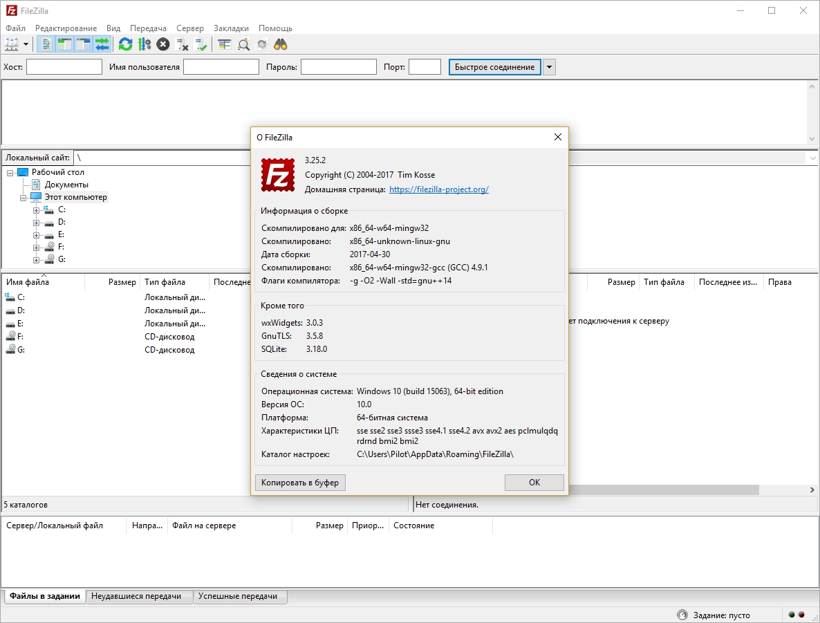
Task: Select the D: row in file list
Action: pos(127,310)
